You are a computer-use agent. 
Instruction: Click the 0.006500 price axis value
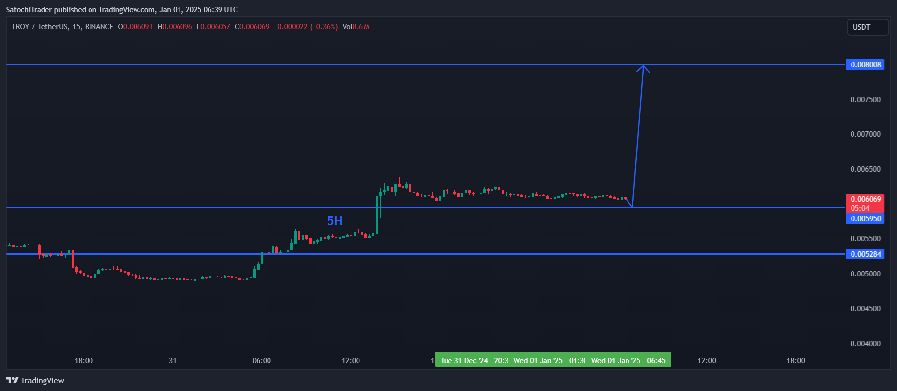click(x=865, y=169)
